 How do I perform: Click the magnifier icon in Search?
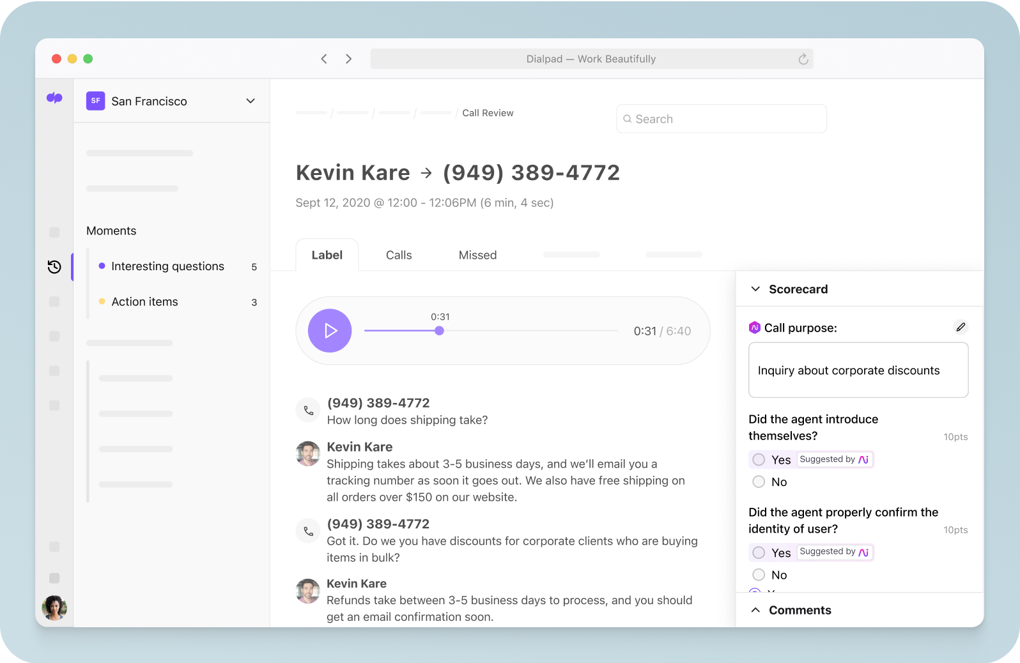(x=628, y=119)
